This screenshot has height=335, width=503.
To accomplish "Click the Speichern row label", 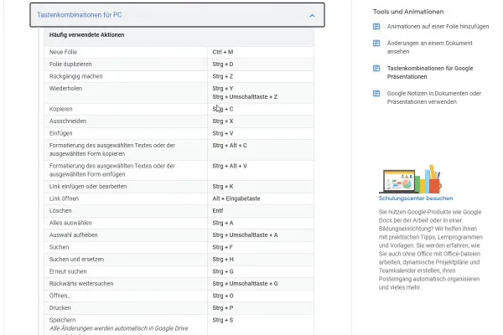I will [63, 320].
